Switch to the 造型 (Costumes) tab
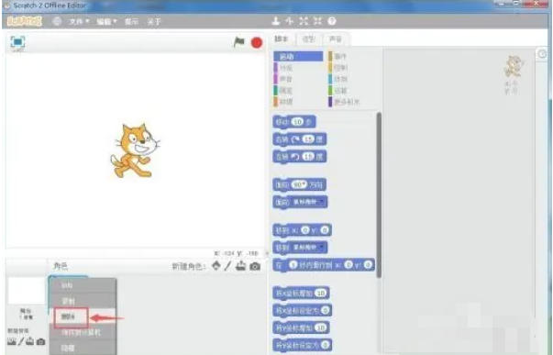553x355 pixels. pyautogui.click(x=308, y=39)
